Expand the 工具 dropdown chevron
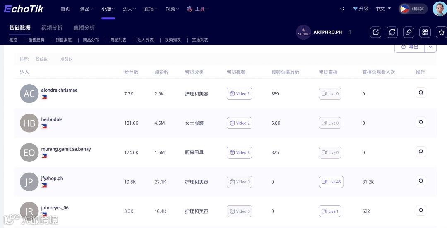Screen dimensions: 447x228 (x=207, y=9)
